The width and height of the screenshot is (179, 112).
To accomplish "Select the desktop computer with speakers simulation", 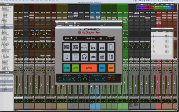I will 84,47.
